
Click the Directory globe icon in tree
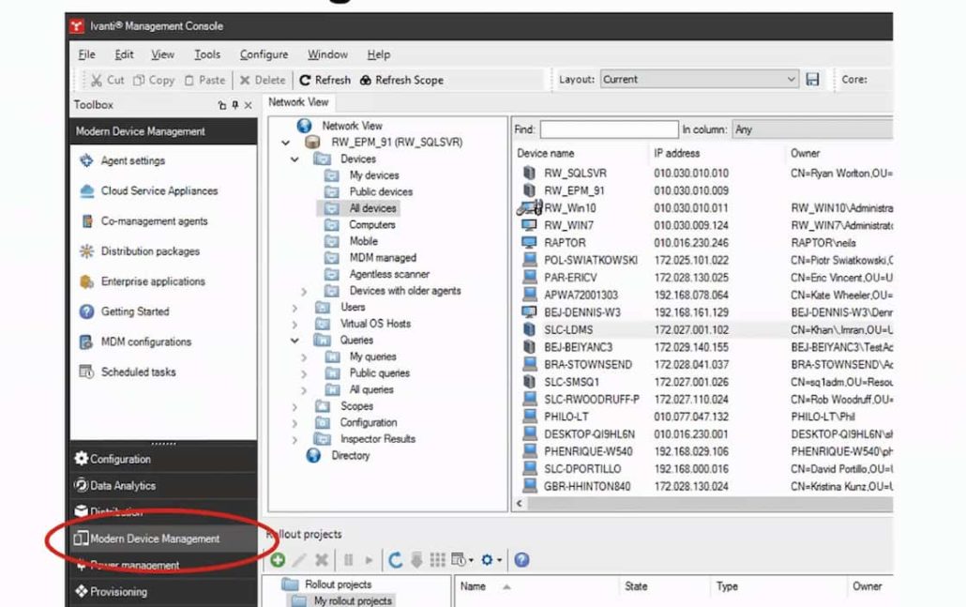point(313,455)
